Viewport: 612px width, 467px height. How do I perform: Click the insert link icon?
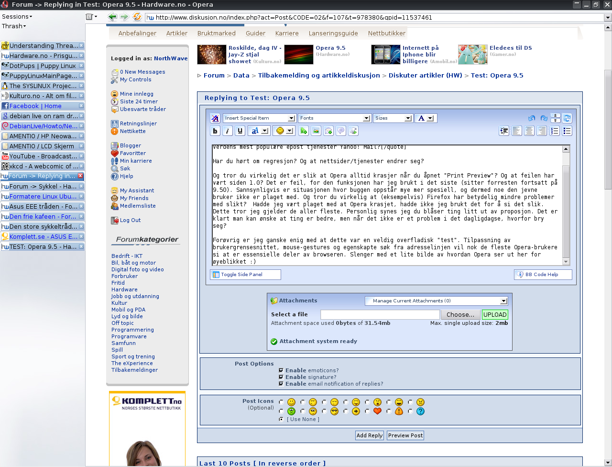304,131
